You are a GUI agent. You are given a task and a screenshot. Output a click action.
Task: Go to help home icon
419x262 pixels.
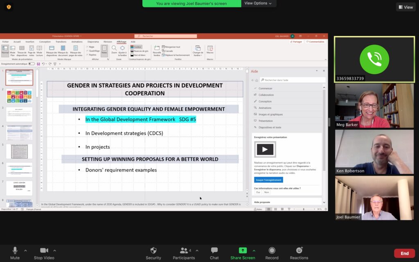257,80
